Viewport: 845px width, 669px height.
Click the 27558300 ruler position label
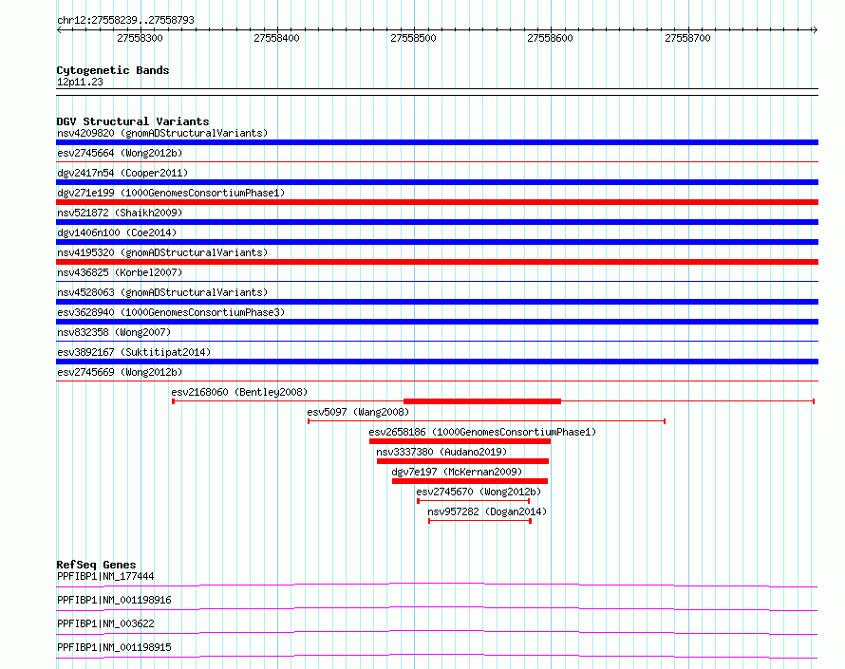140,38
